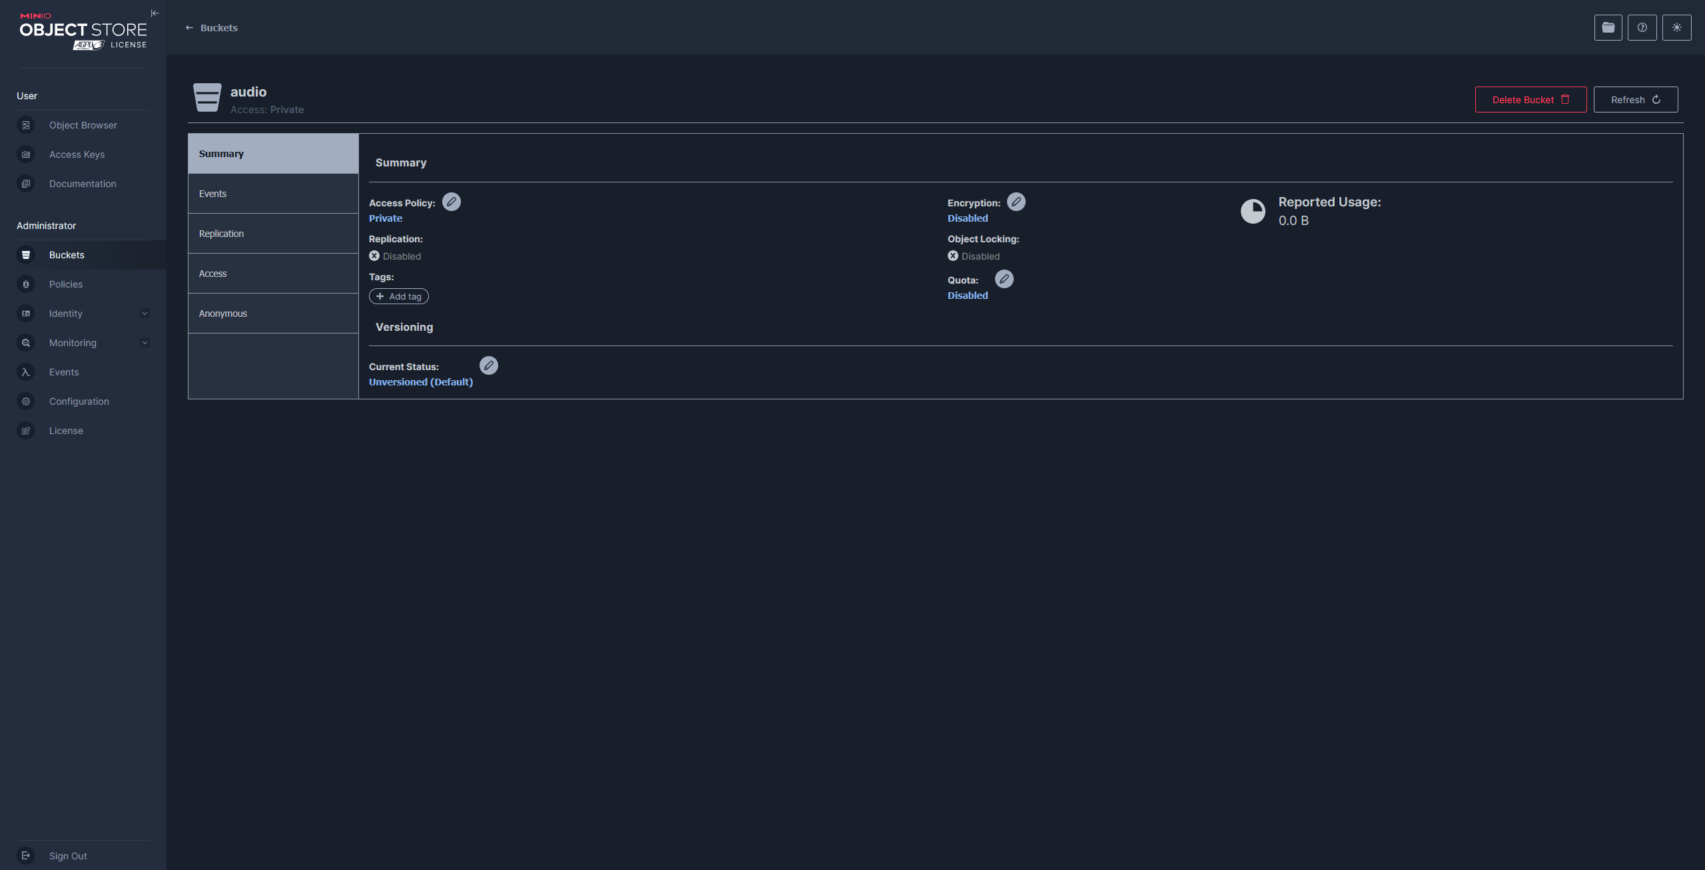Click the audio bucket name heading
Image resolution: width=1705 pixels, height=870 pixels.
click(248, 92)
